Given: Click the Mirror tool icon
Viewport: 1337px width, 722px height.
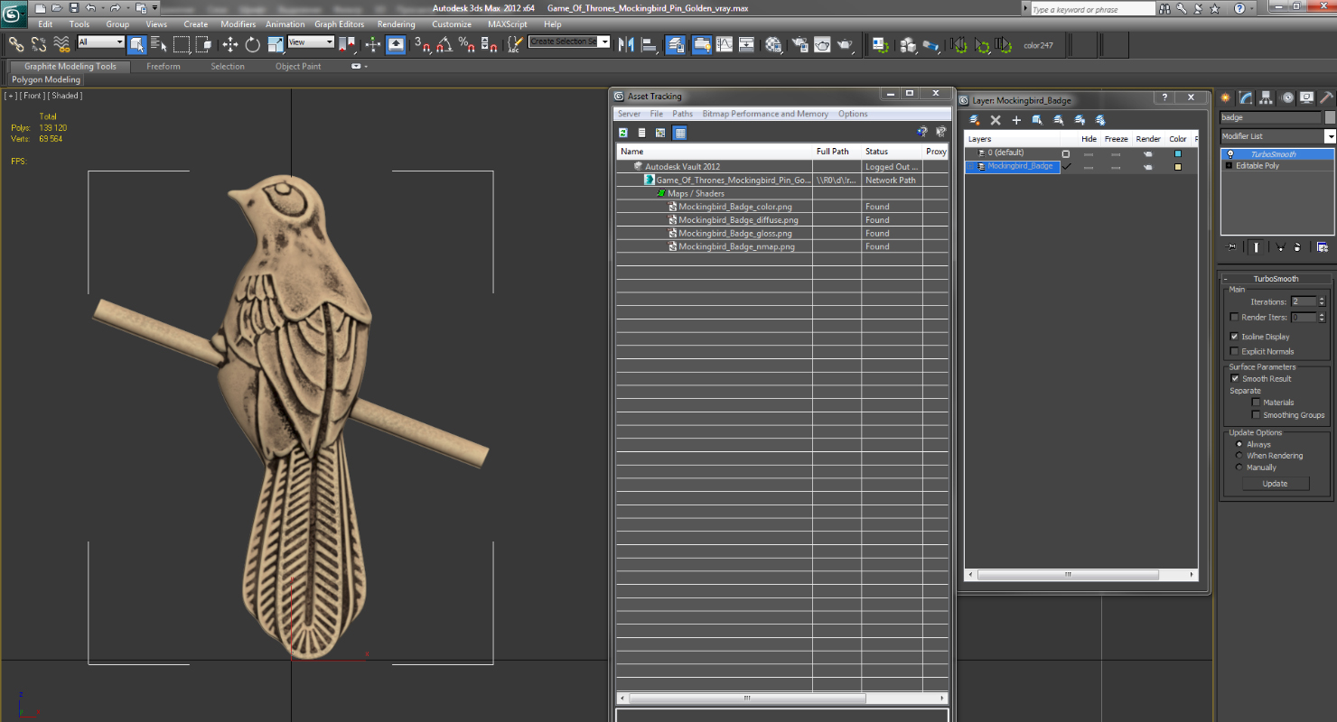Looking at the screenshot, I should [626, 44].
